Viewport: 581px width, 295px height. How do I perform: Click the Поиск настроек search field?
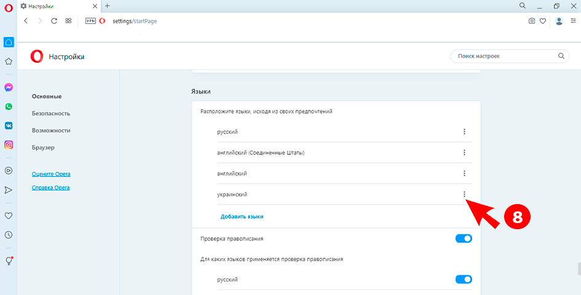tap(504, 56)
